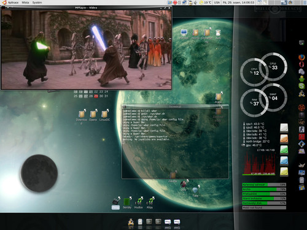
Task: Open the Systém menu
Action: point(37,2)
